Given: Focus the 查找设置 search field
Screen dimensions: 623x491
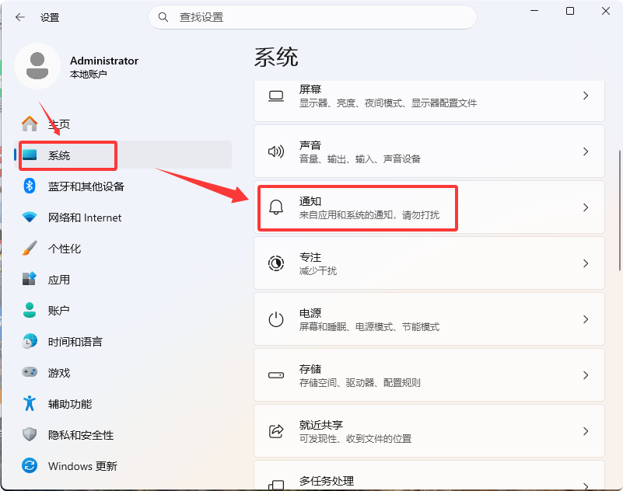Looking at the screenshot, I should (313, 17).
